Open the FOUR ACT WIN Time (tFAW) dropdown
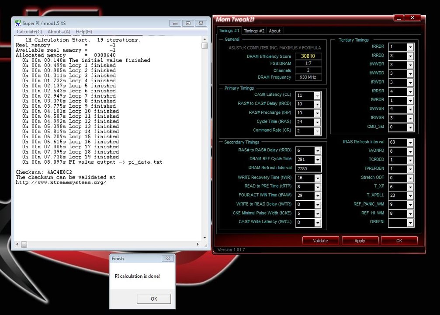Viewport: 440px width, 315px height. coord(318,196)
